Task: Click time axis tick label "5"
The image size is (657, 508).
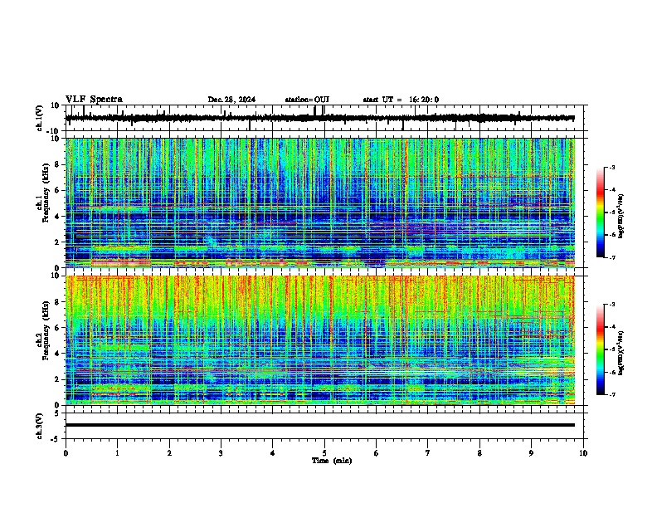Action: 324,453
